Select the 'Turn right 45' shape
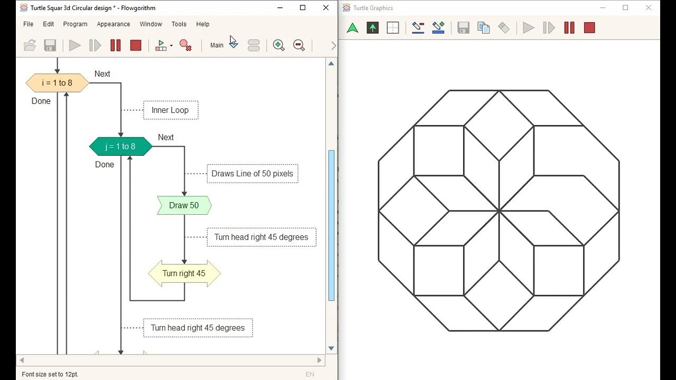The width and height of the screenshot is (676, 380). [184, 273]
